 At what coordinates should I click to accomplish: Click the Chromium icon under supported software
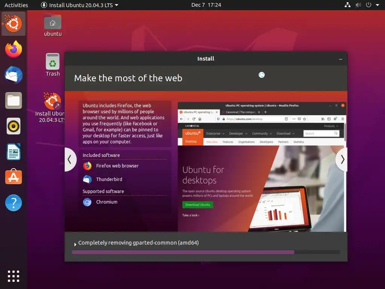pos(87,202)
